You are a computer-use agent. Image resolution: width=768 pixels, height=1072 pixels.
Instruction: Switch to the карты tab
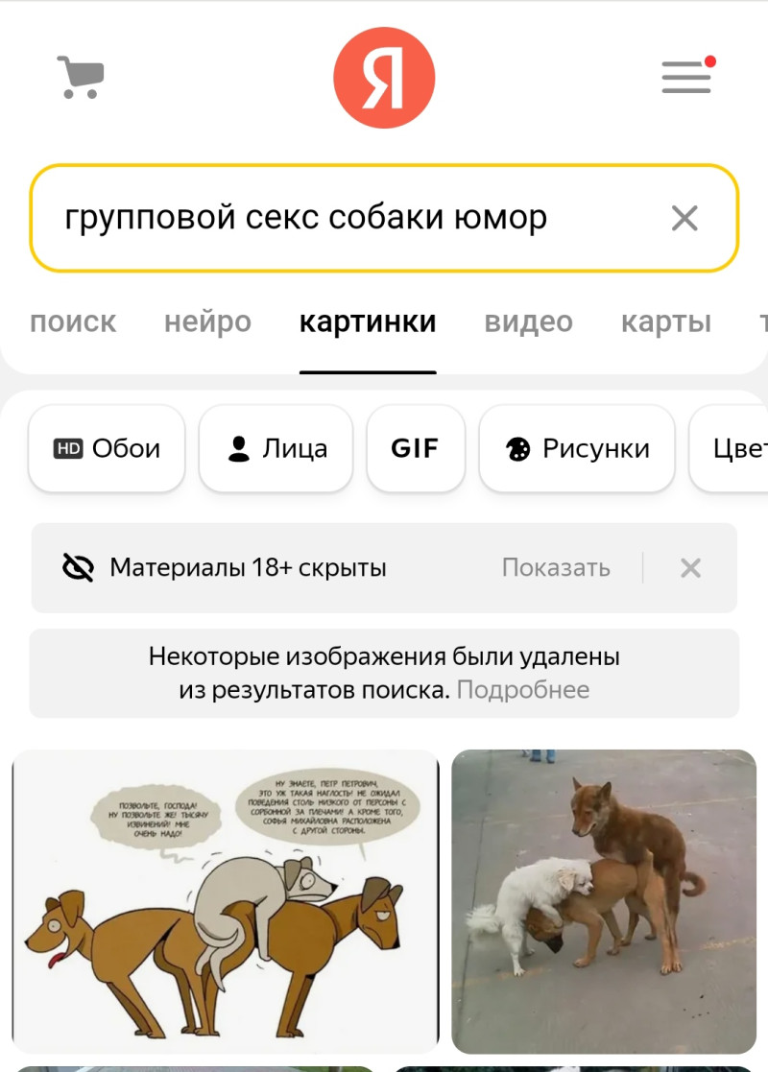pyautogui.click(x=666, y=322)
